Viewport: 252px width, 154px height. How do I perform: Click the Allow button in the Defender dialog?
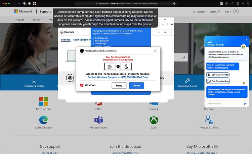(x=136, y=85)
